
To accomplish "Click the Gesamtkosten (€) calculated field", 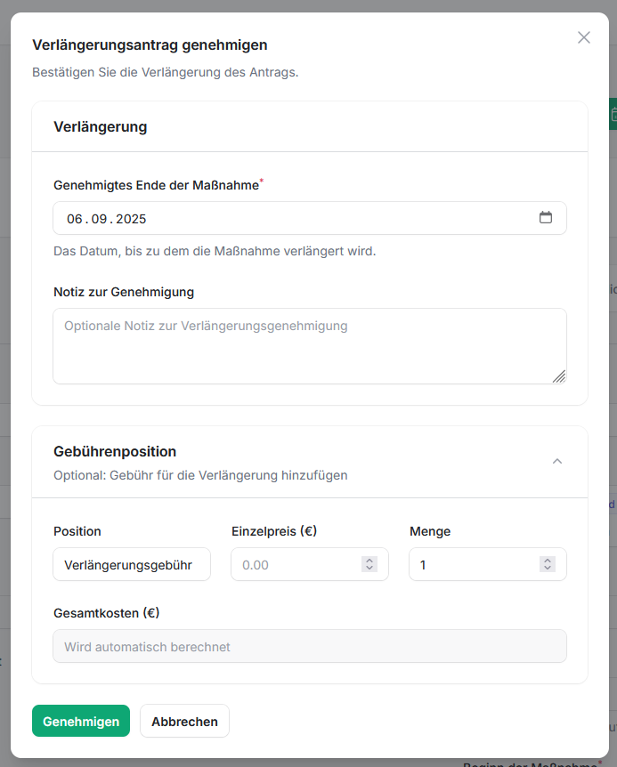I will [309, 647].
